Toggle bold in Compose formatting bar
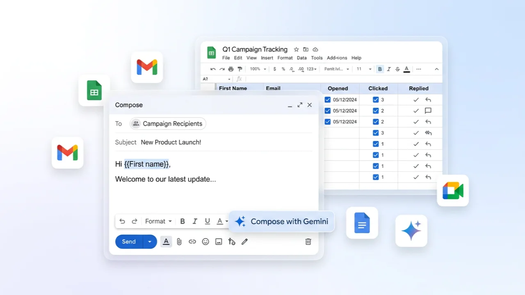 pos(183,221)
